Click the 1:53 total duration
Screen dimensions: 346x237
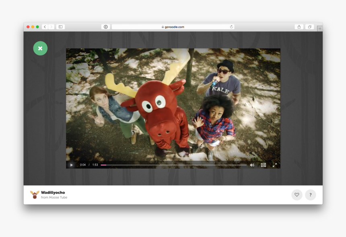(x=95, y=165)
